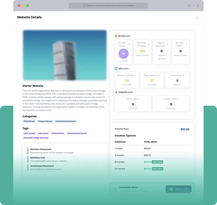The image size is (217, 205).
Task: Click the Philanthropy category tag
Action: point(29,121)
